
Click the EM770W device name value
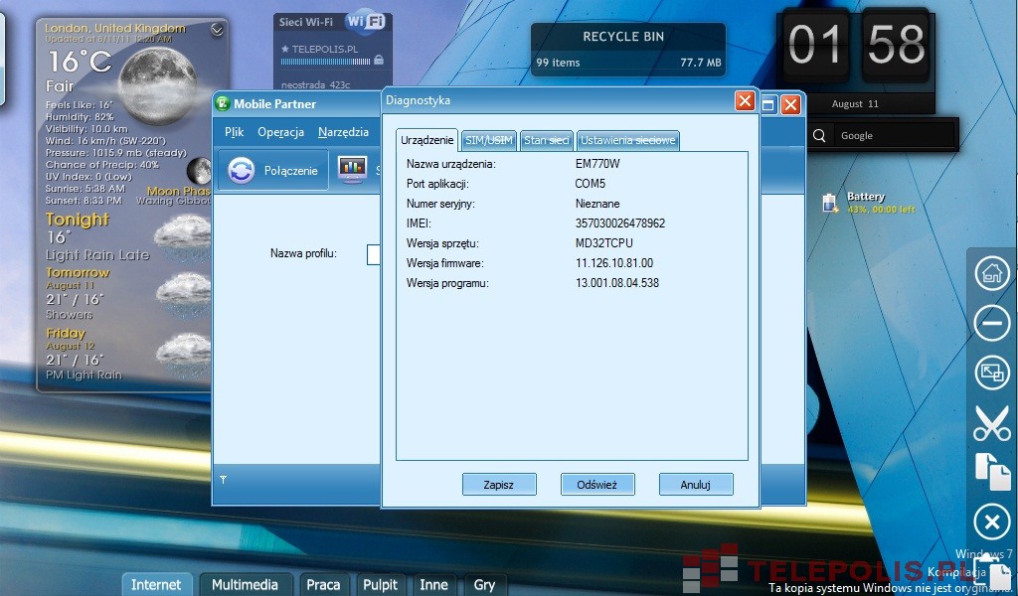597,164
